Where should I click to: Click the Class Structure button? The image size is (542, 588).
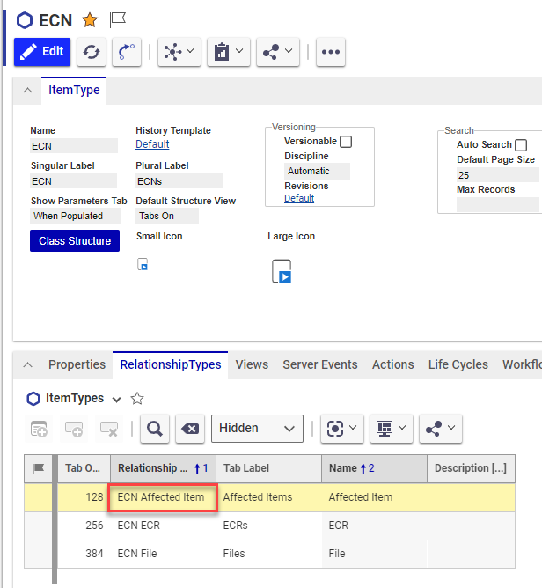pos(75,240)
